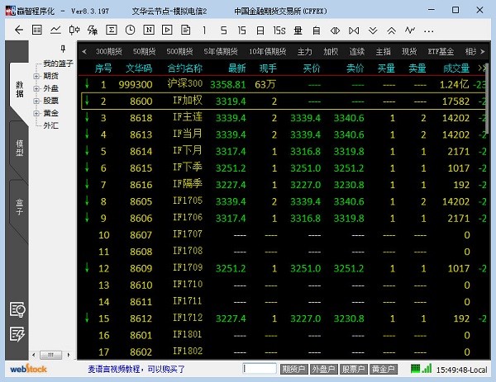Switch to the 10年债期货 tab
Screen dimensions: 496x382
pyautogui.click(x=267, y=51)
